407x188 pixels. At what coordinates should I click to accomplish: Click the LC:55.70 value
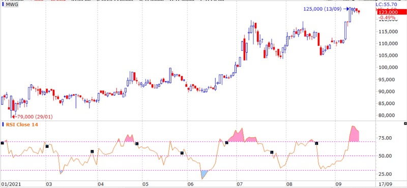tap(386, 5)
